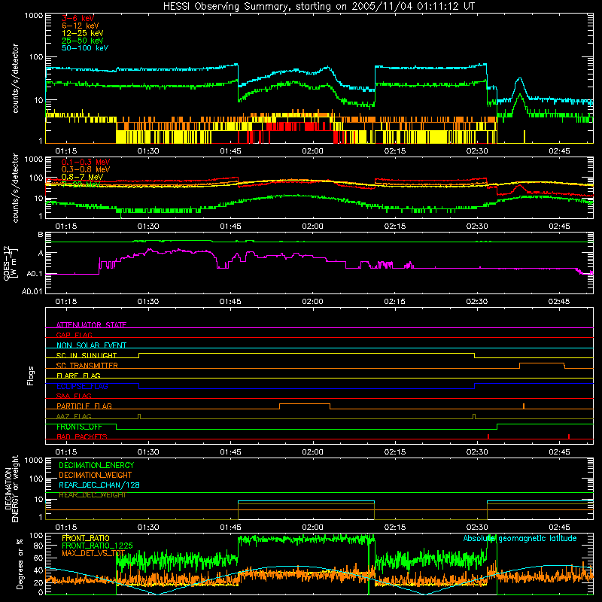Select the red 3-6 keV legend label

[78, 18]
